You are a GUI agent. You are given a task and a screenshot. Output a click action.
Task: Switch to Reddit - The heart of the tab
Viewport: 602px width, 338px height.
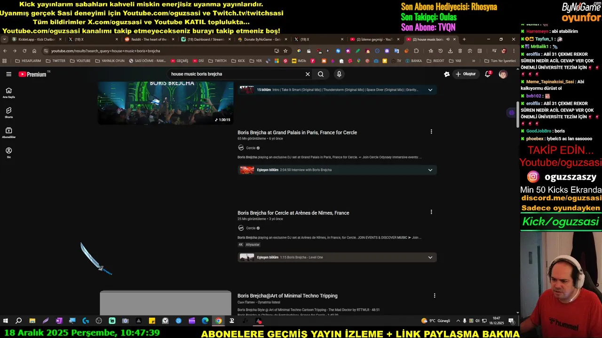(x=149, y=39)
